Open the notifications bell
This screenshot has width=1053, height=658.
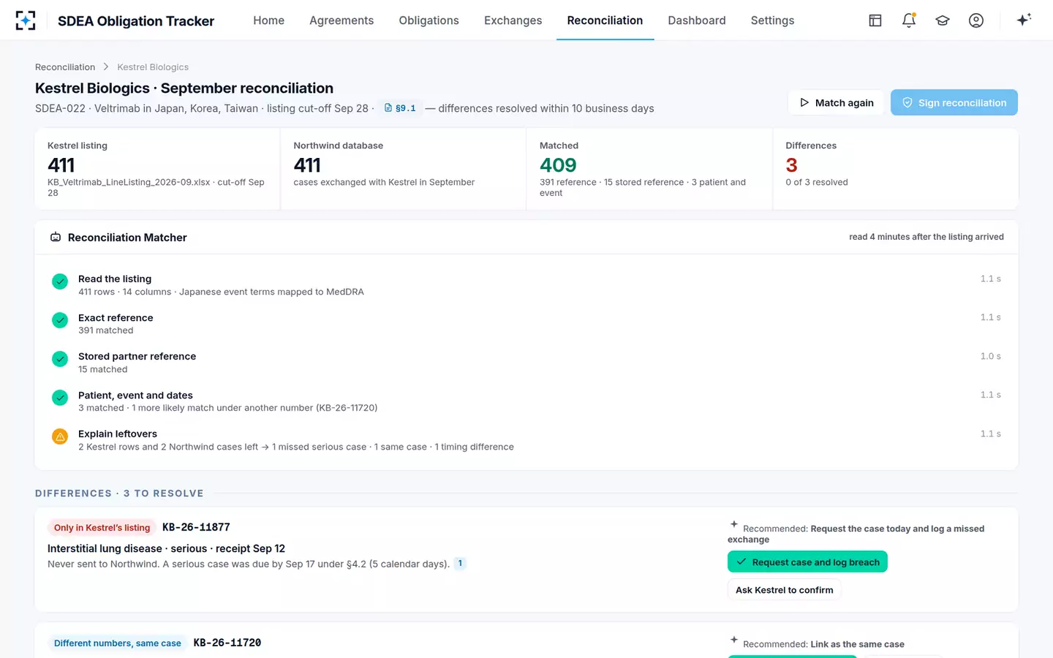click(909, 20)
